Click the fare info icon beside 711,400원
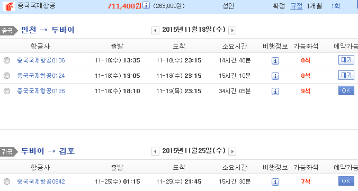This screenshot has width=358, height=191. (146, 5)
